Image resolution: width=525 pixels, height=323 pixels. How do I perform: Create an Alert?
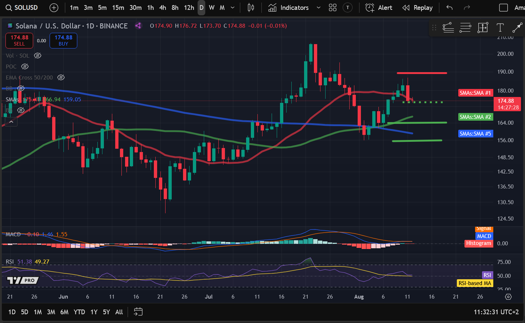[x=379, y=8]
